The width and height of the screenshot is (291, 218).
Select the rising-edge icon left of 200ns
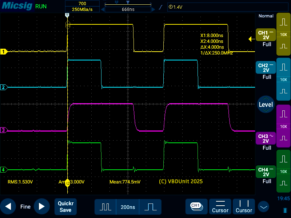105,207
